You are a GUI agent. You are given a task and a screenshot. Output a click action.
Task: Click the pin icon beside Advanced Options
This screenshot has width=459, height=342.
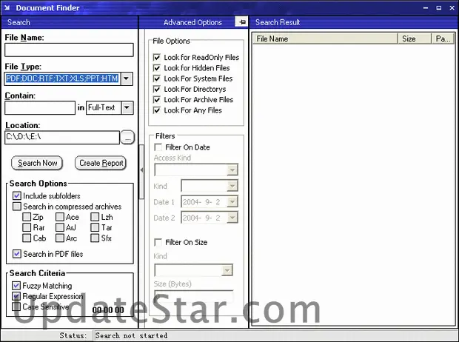242,22
